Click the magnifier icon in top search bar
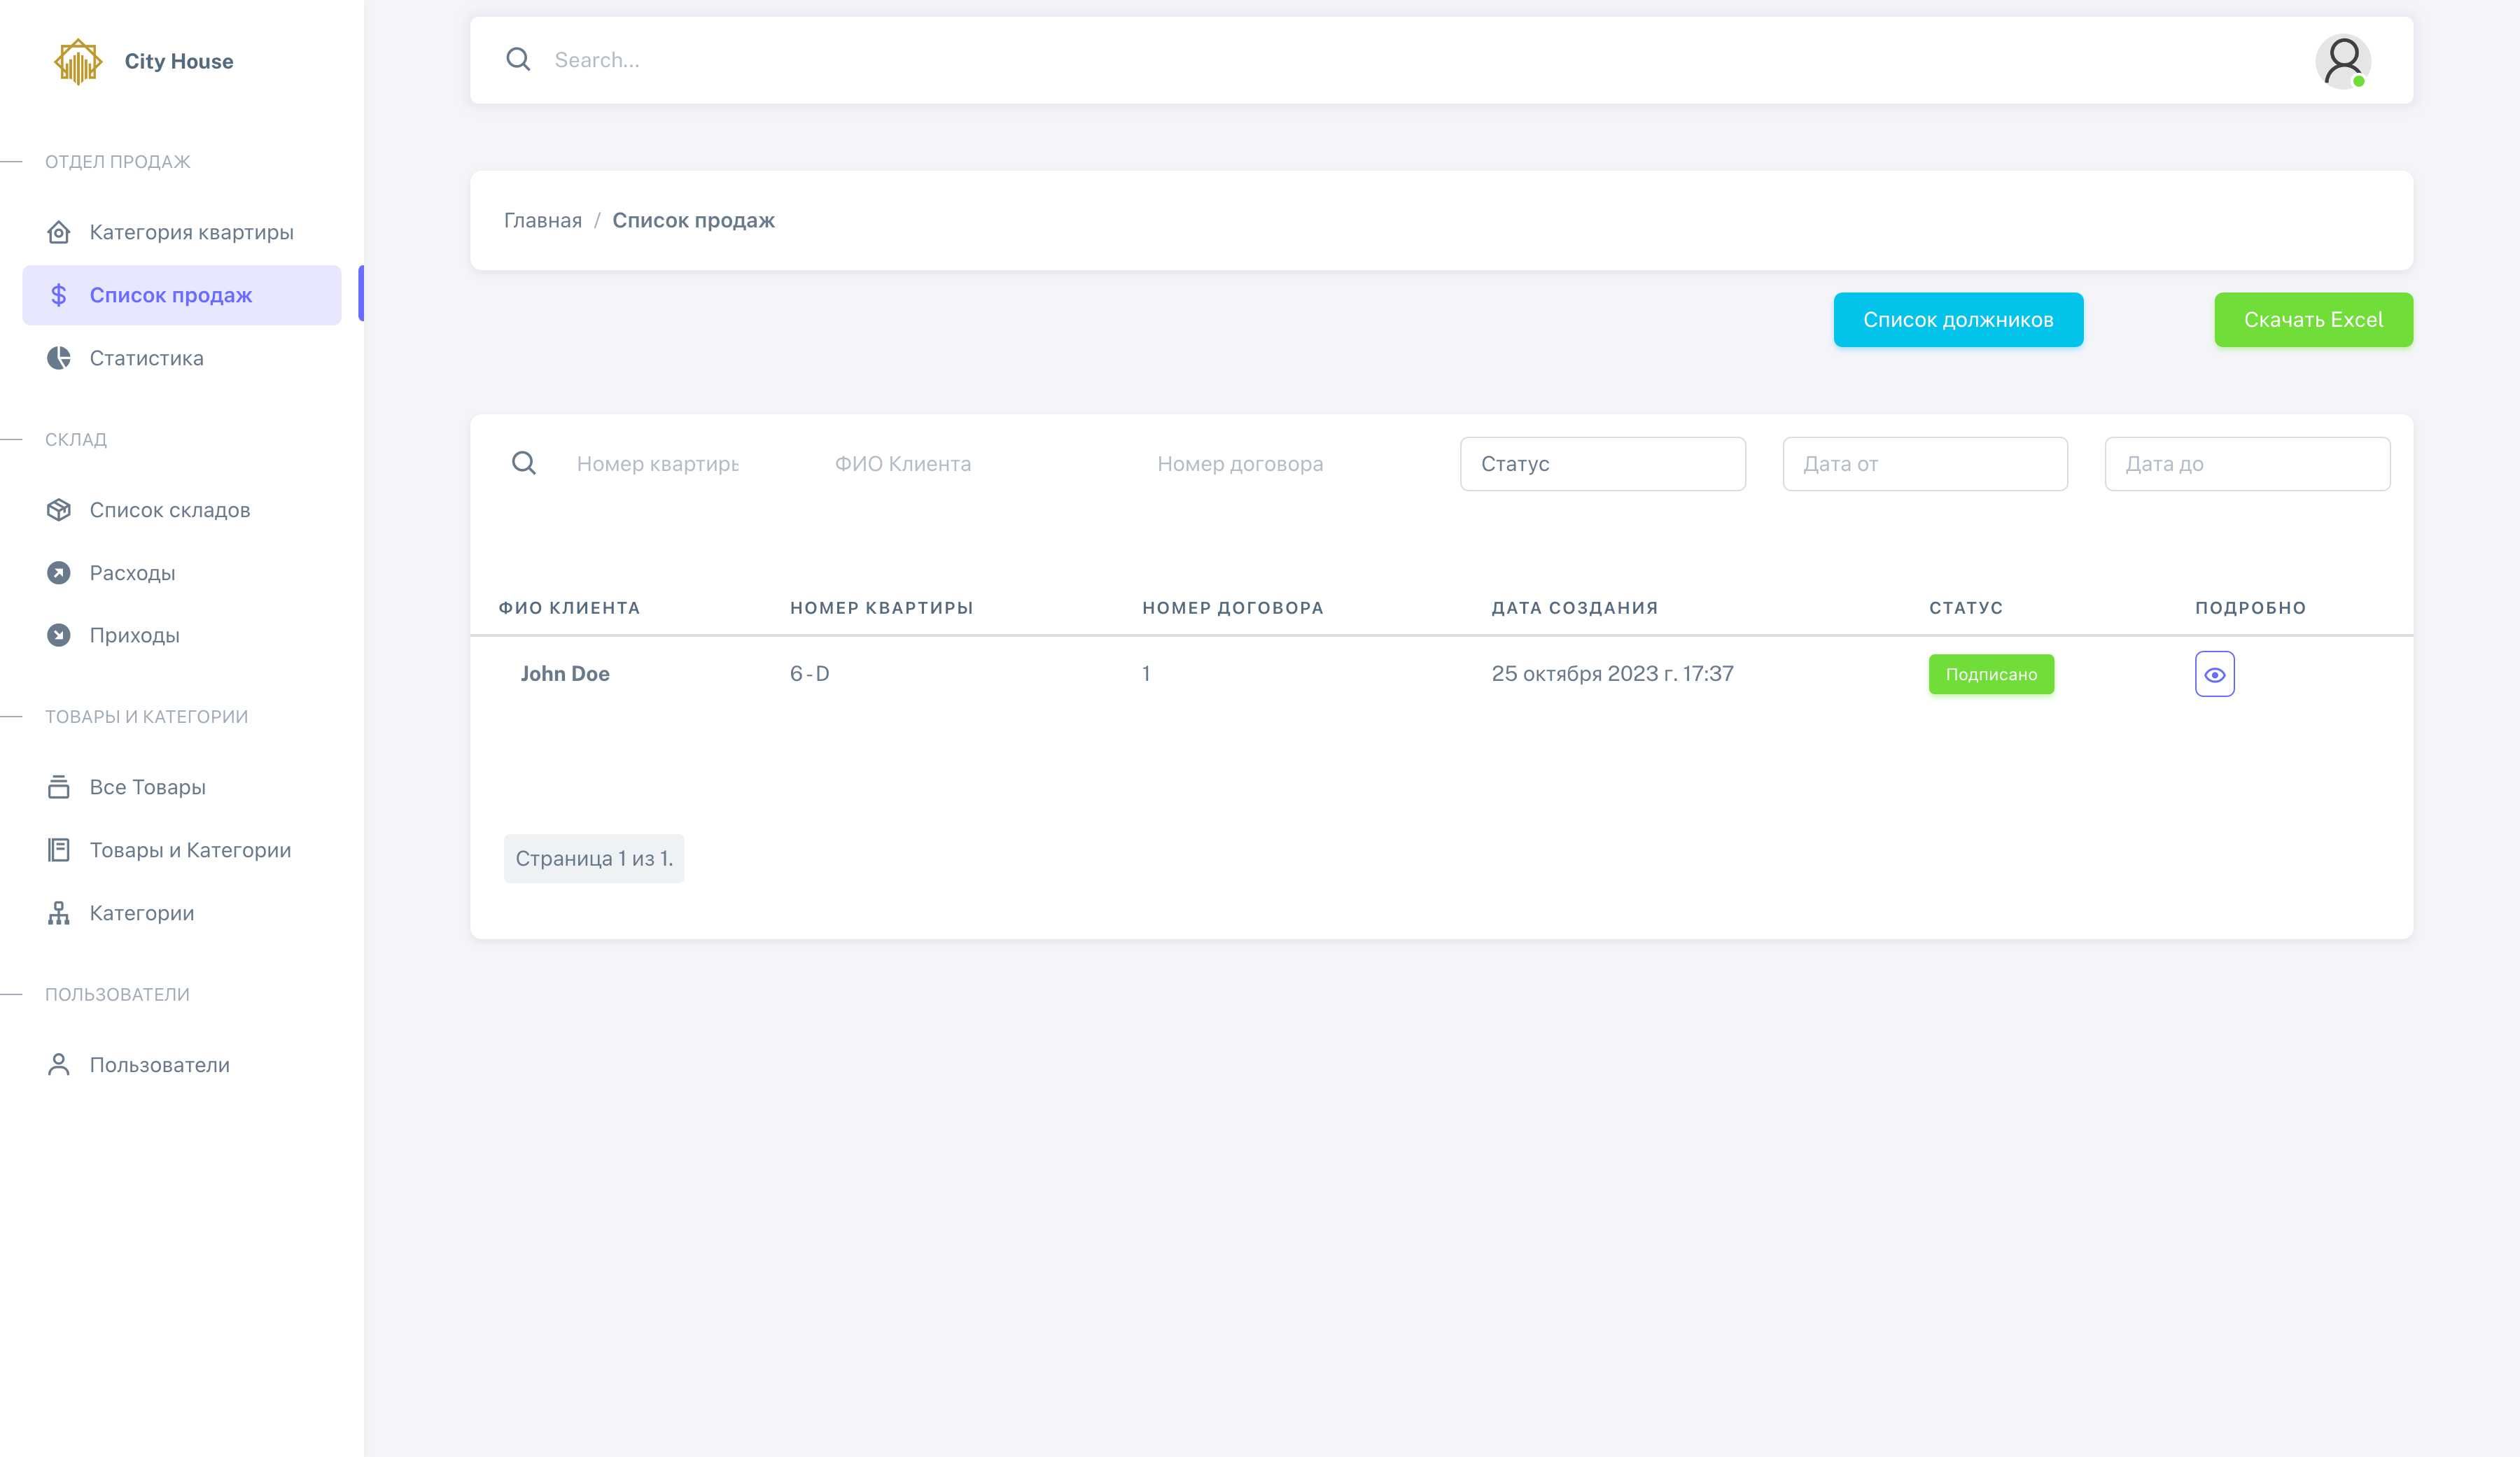Image resolution: width=2520 pixels, height=1457 pixels. (x=518, y=60)
